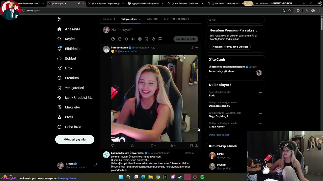
Task: Open the Fenerbahçe gündemi live space
Action: tap(235, 69)
